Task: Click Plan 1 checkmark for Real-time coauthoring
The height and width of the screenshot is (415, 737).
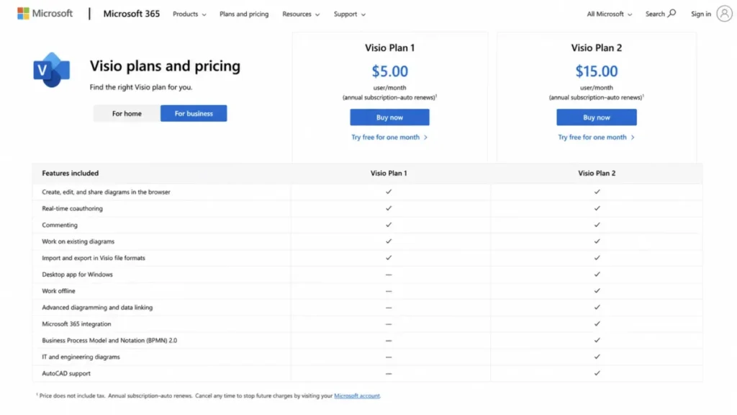Action: pos(389,208)
